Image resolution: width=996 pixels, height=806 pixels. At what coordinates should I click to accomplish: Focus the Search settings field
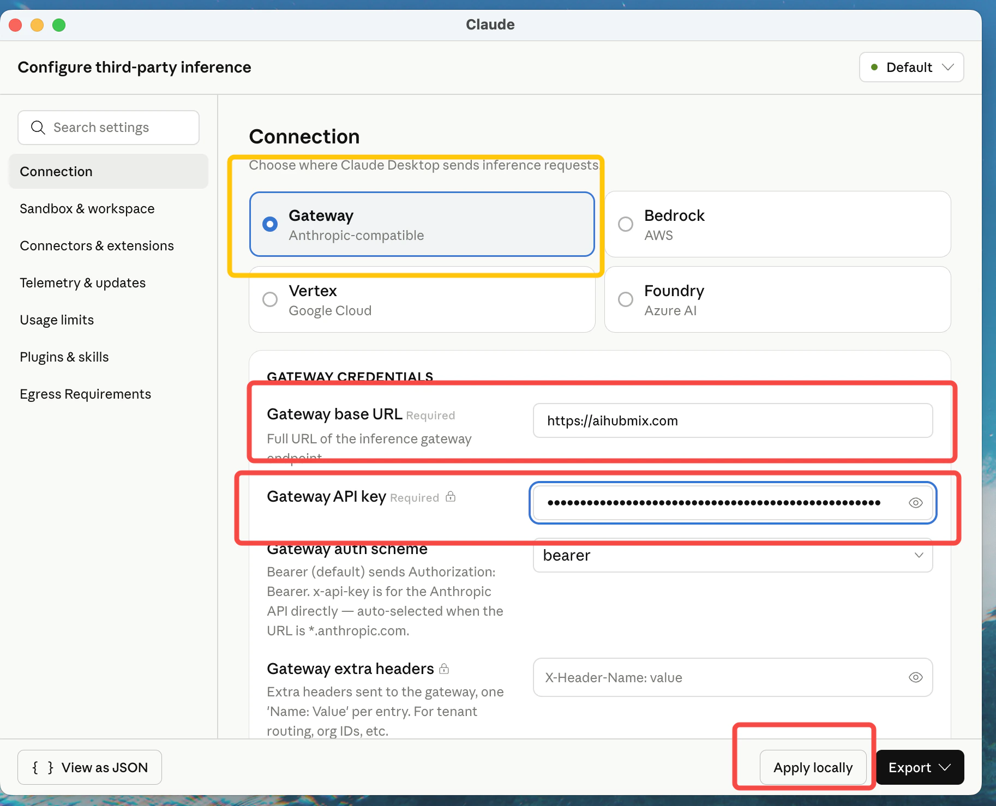(109, 128)
